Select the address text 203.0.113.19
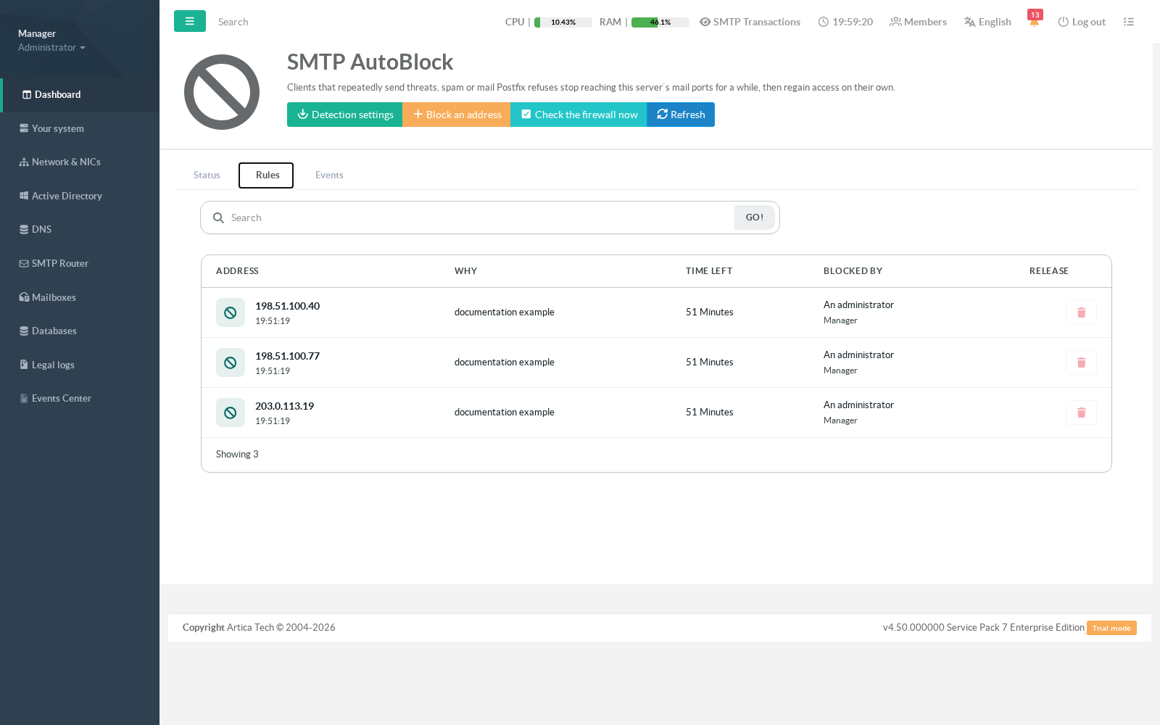 pos(284,406)
